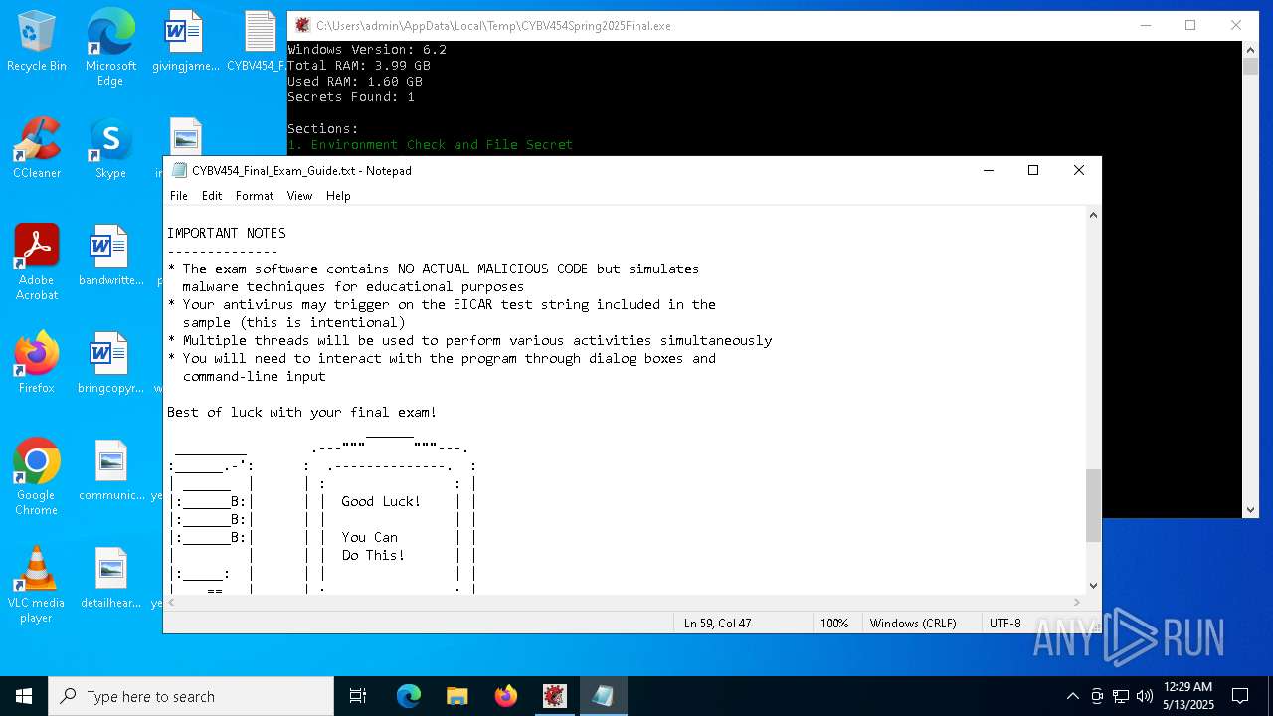Launch Firefox from the desktop
The image size is (1273, 716).
coord(37,364)
